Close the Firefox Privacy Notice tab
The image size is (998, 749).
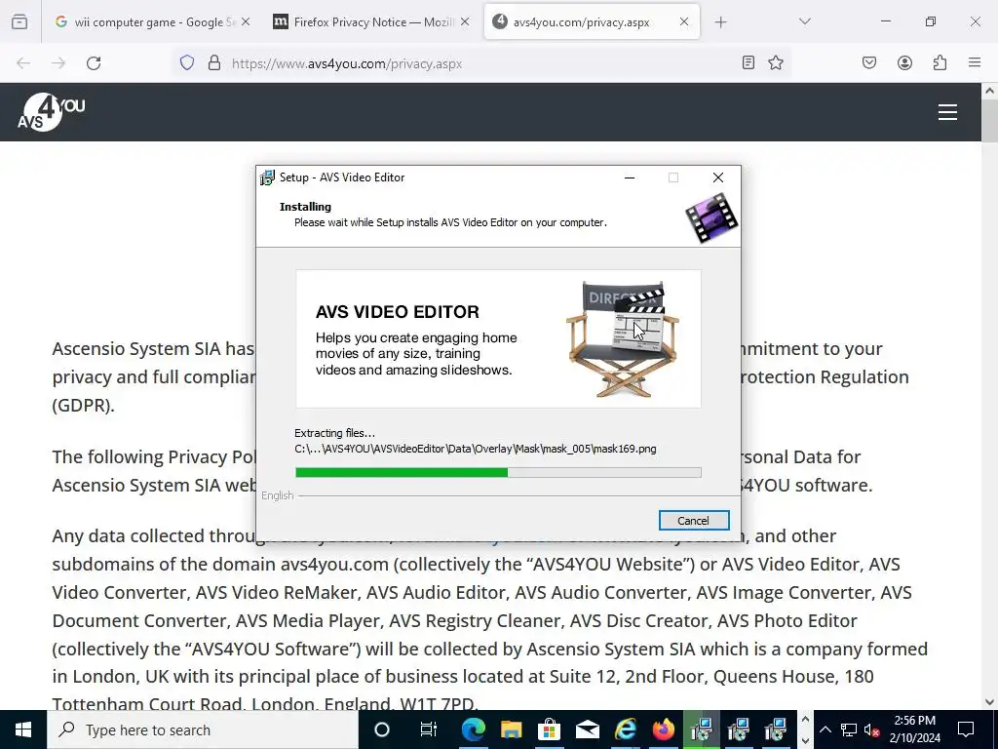click(465, 21)
